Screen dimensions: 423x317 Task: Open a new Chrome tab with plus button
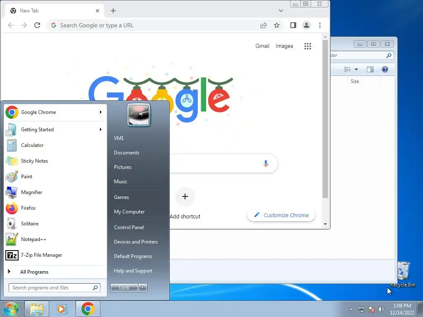click(113, 11)
